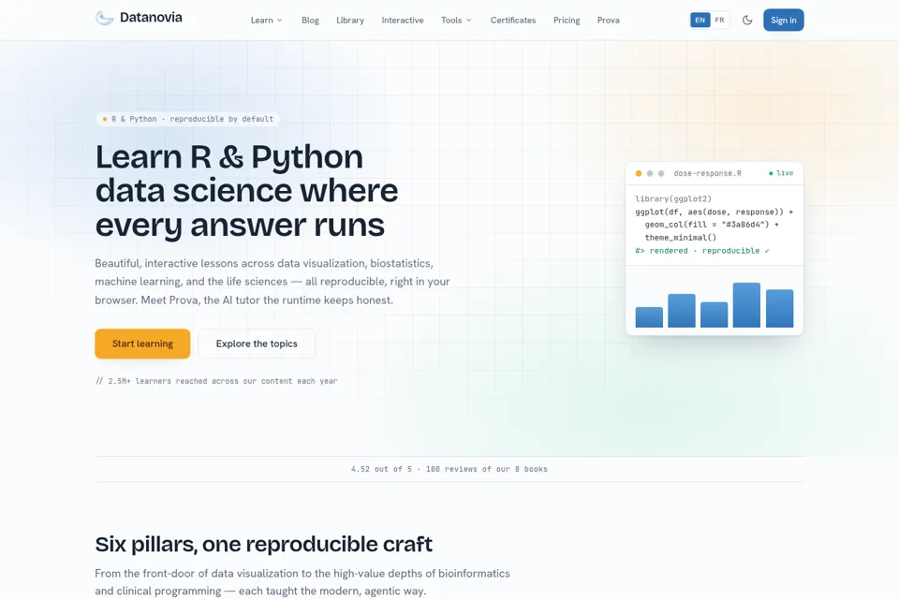
Task: Open the Blog page
Action: click(310, 20)
